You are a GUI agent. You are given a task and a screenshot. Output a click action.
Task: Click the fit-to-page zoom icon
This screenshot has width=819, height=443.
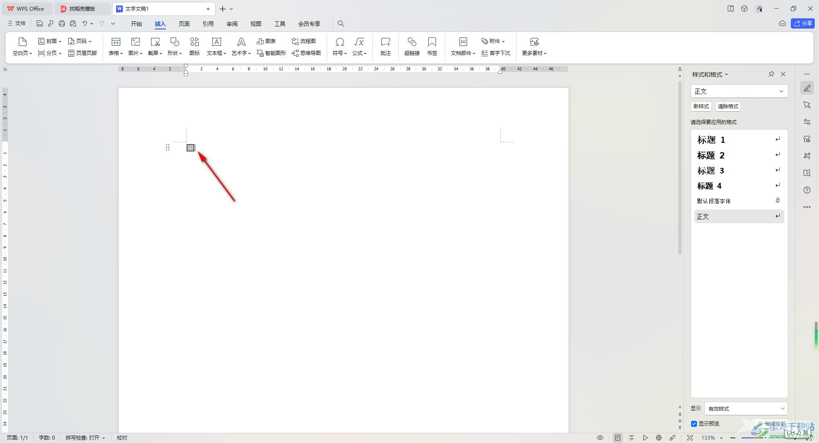pos(690,438)
